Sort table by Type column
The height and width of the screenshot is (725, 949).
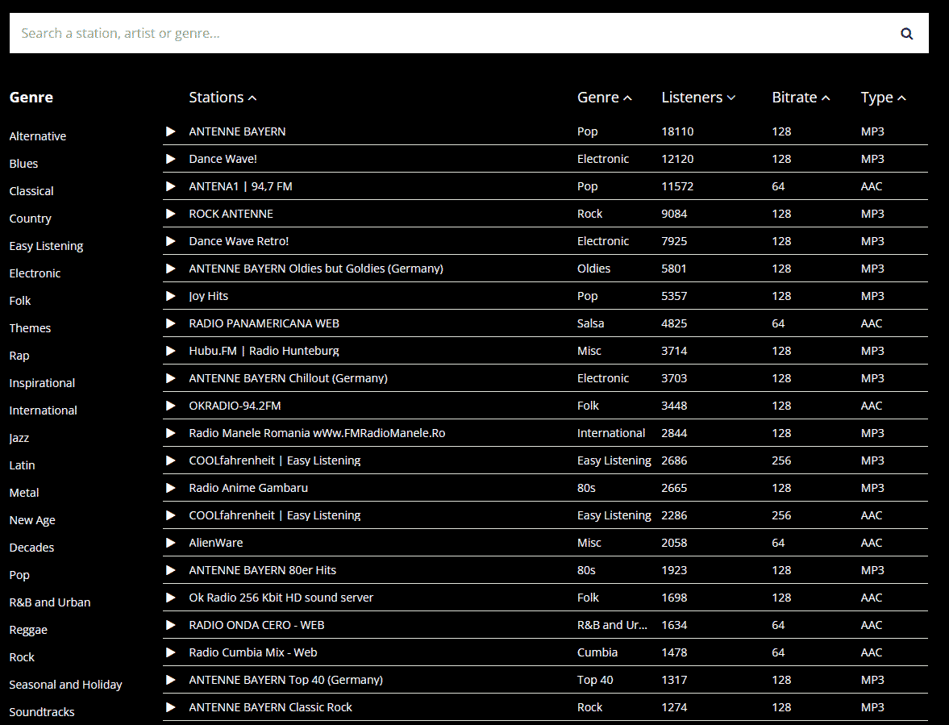(x=884, y=98)
